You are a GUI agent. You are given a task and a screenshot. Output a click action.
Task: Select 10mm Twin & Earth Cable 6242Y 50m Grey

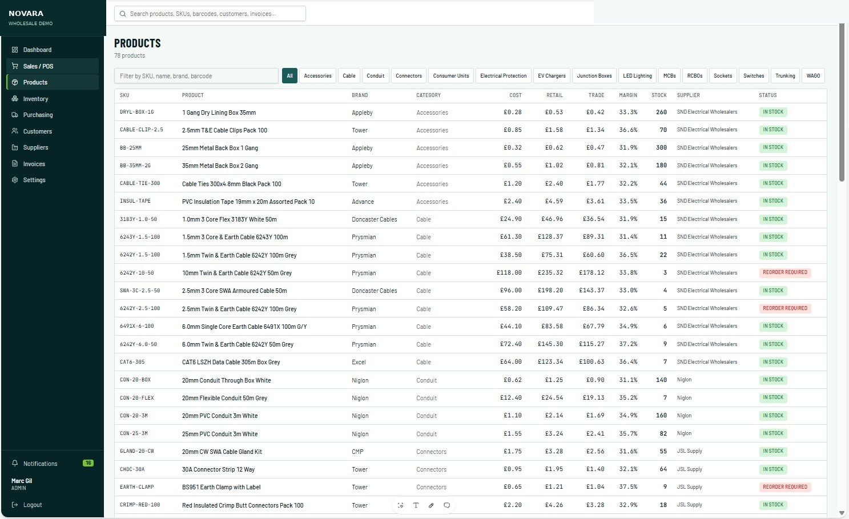(x=237, y=273)
